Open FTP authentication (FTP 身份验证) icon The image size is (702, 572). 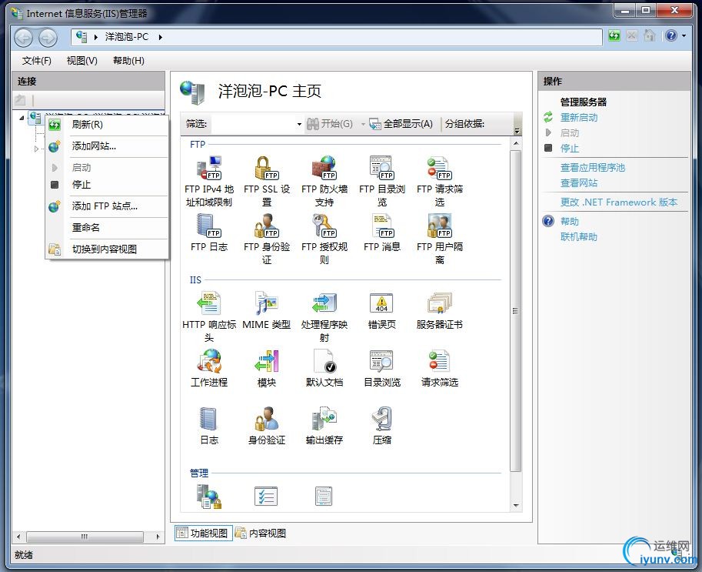[x=267, y=226]
